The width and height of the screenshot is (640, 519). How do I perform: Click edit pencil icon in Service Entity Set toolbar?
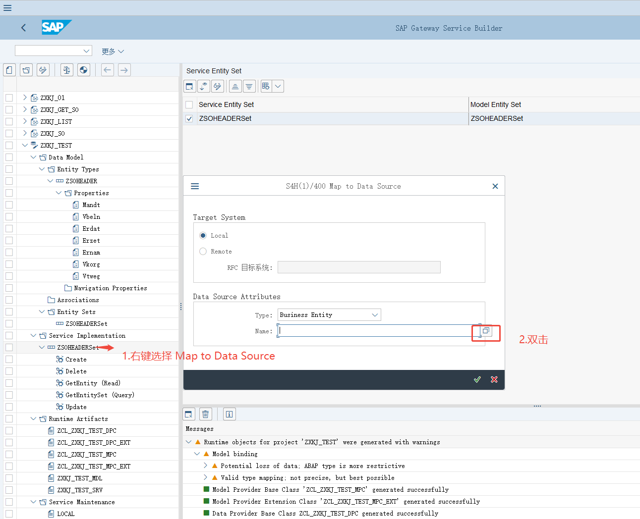pos(218,86)
